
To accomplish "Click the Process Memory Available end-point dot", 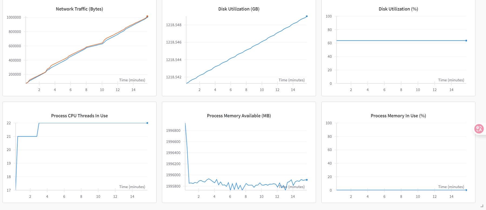I will click(x=307, y=180).
